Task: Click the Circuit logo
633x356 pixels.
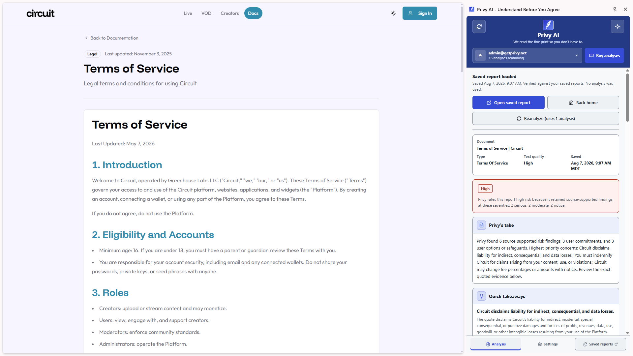Action: coord(40,13)
